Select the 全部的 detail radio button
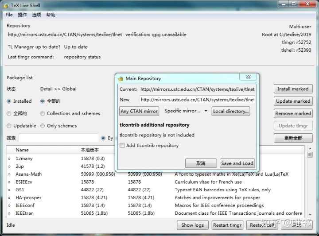The image size is (319, 236). (x=43, y=101)
